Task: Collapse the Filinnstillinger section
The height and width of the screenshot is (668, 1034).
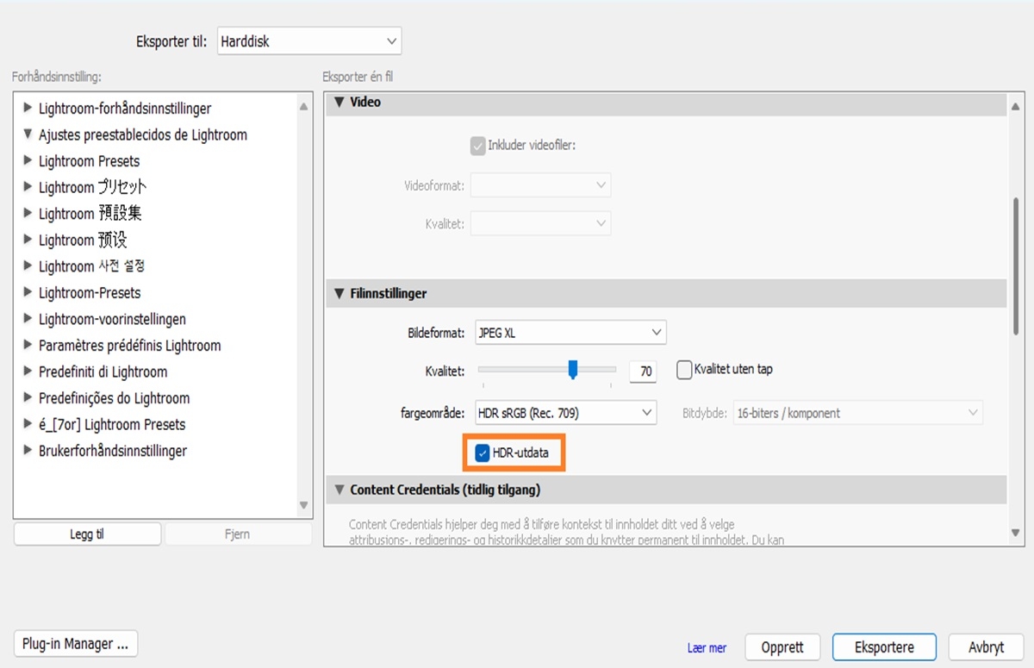Action: tap(339, 294)
